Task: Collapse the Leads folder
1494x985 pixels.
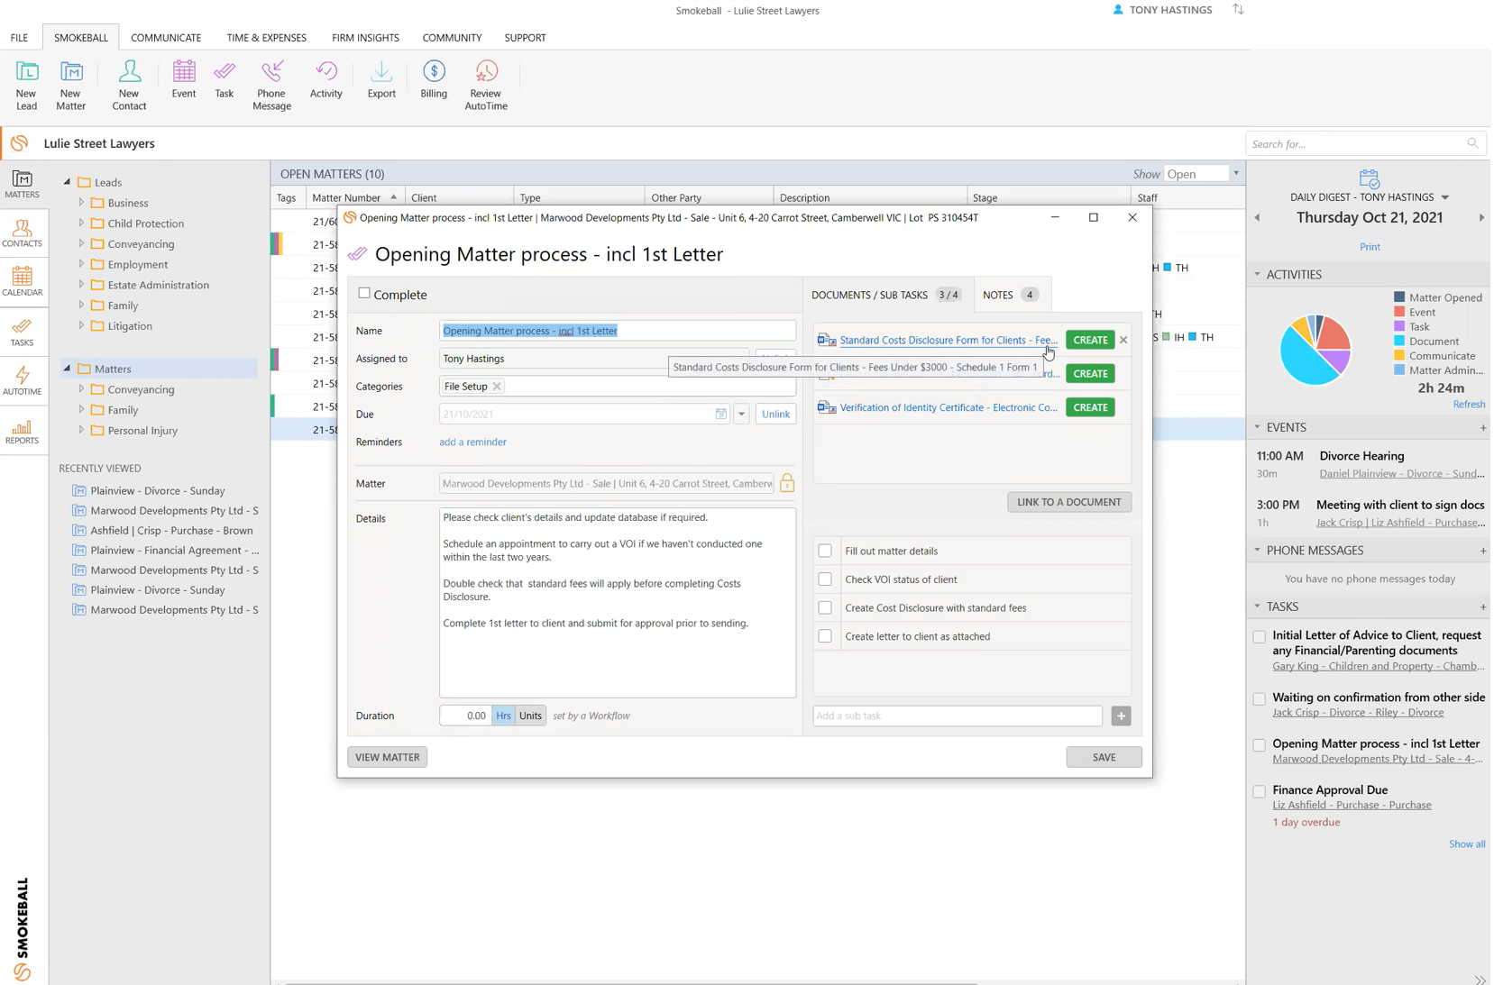Action: pyautogui.click(x=67, y=182)
